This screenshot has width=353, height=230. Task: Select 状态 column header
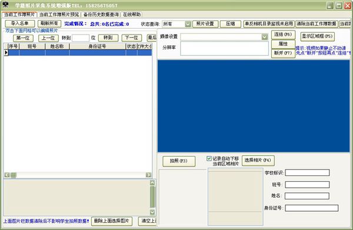[131, 46]
